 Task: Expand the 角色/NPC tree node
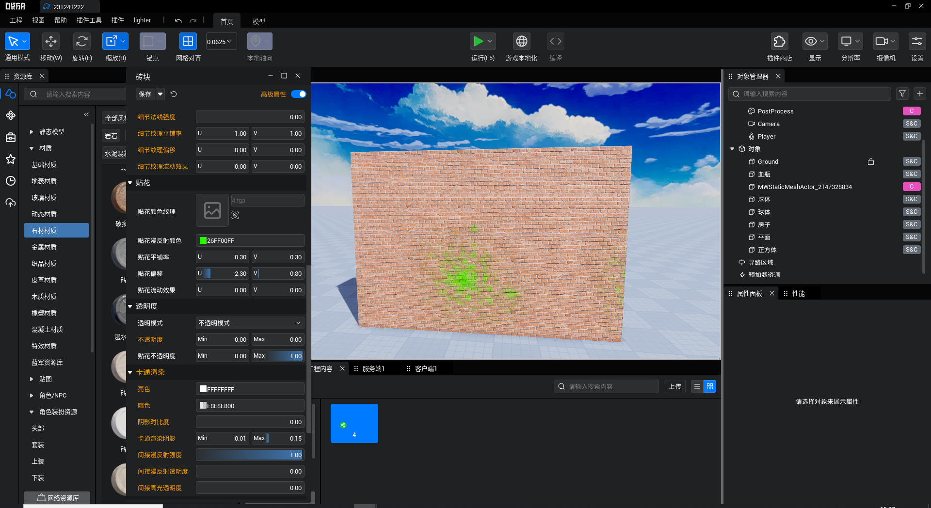click(x=32, y=396)
